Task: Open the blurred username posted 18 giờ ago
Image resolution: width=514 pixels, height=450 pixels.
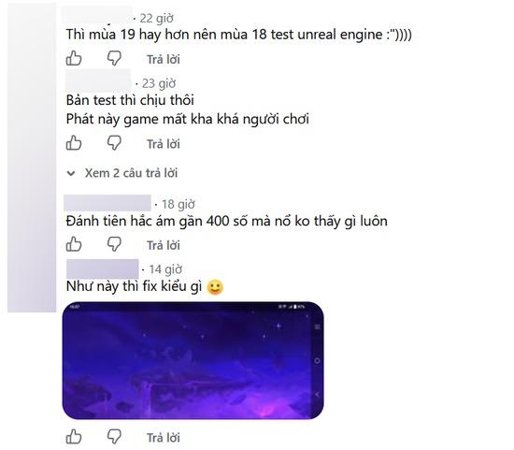Action: pyautogui.click(x=107, y=203)
